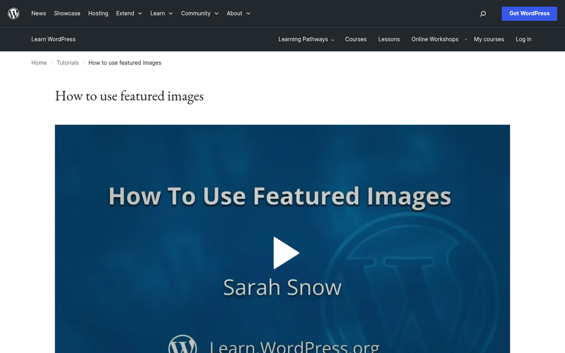565x353 pixels.
Task: Click the Learn WordPress site title
Action: pos(53,40)
